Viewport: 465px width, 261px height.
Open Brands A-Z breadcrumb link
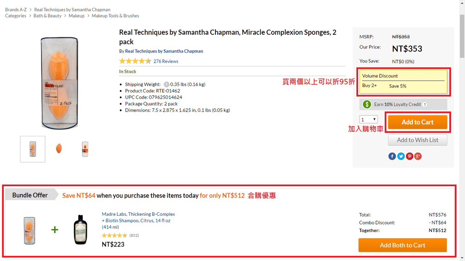click(16, 10)
